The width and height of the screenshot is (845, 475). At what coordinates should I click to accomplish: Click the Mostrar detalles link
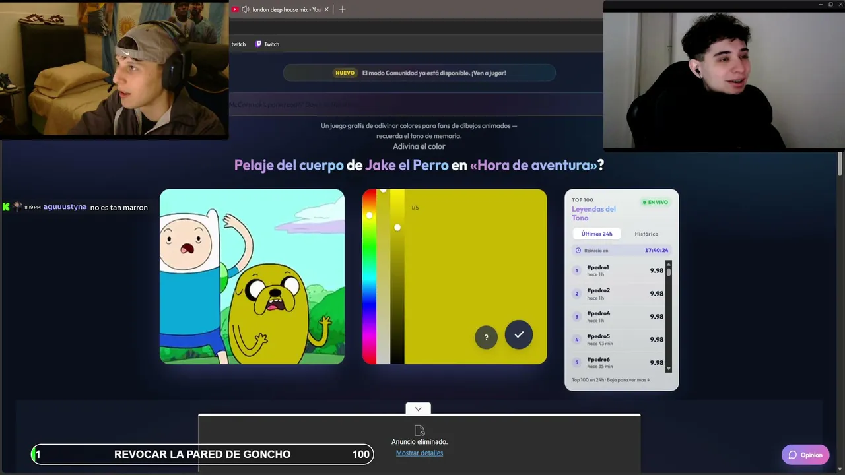pos(419,453)
